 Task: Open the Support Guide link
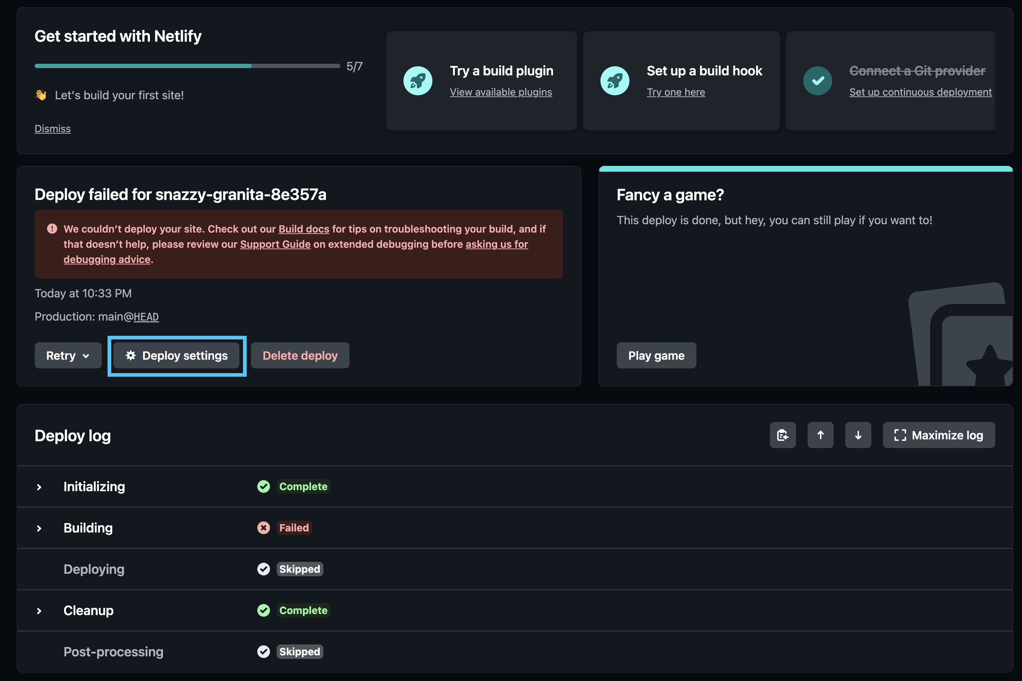tap(275, 244)
